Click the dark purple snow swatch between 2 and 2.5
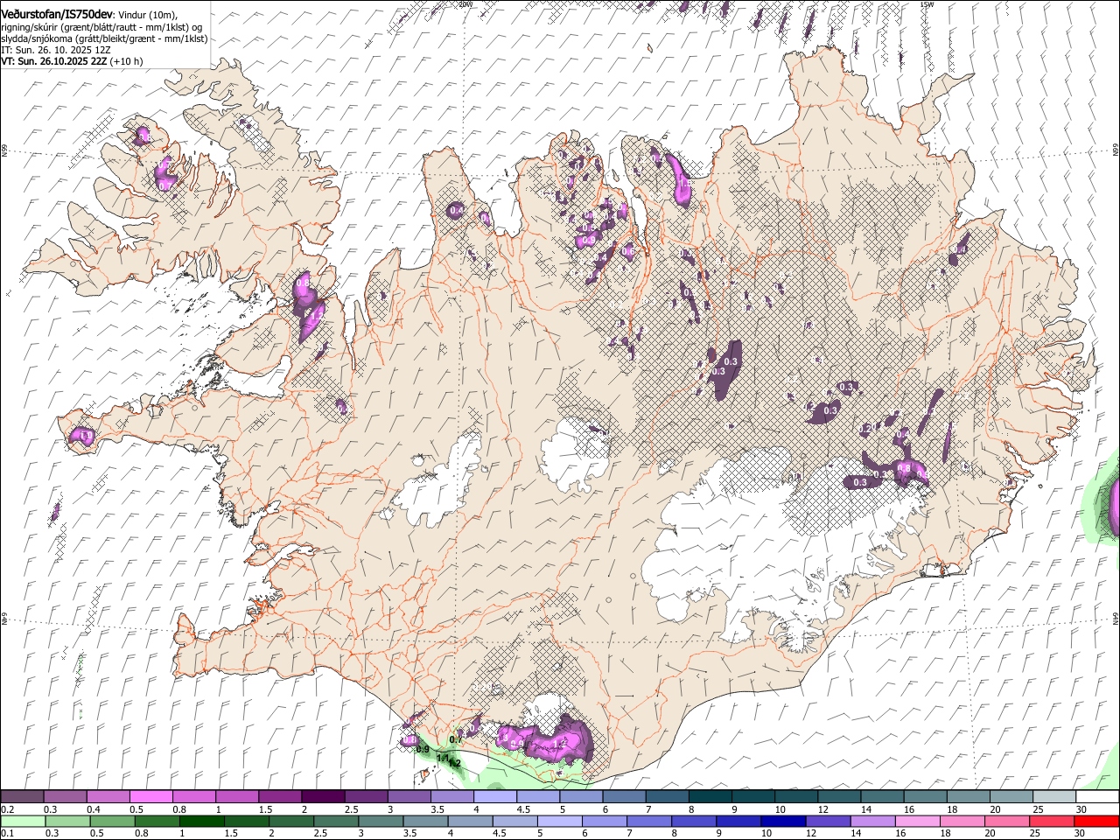Image resolution: width=1120 pixels, height=840 pixels. [323, 796]
